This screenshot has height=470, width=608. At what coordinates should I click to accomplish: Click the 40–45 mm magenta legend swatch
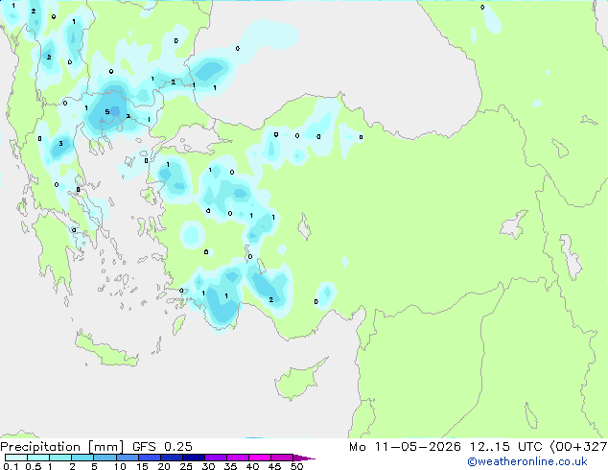pos(260,458)
